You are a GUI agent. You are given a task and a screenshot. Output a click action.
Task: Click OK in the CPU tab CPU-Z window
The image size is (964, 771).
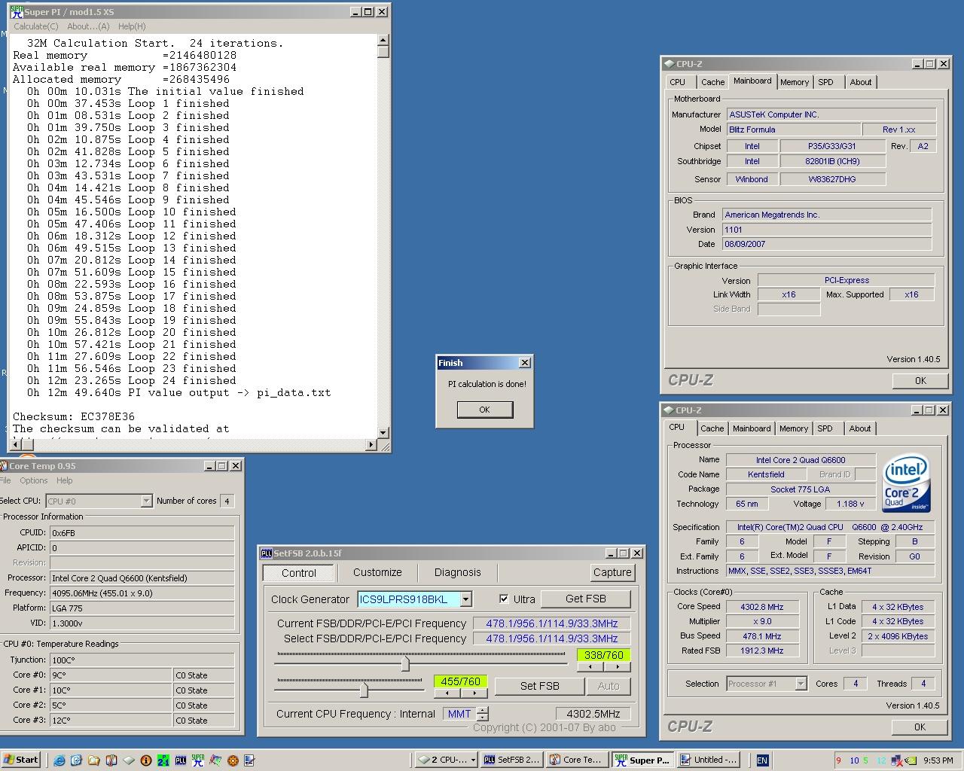tap(919, 727)
